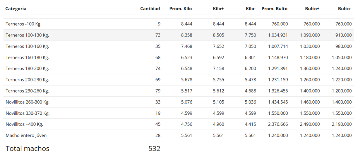Click the Terneros 160-180 Kg. row label
Viewport: 358px width, 159px height.
point(27,57)
